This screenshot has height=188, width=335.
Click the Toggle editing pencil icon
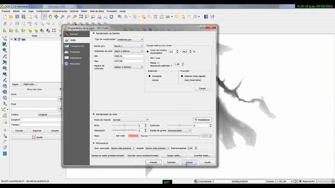11,23
